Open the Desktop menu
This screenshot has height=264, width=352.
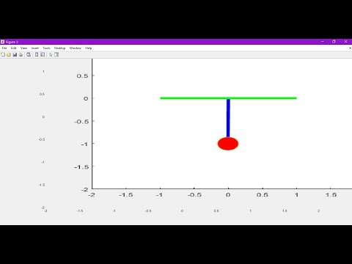[59, 48]
